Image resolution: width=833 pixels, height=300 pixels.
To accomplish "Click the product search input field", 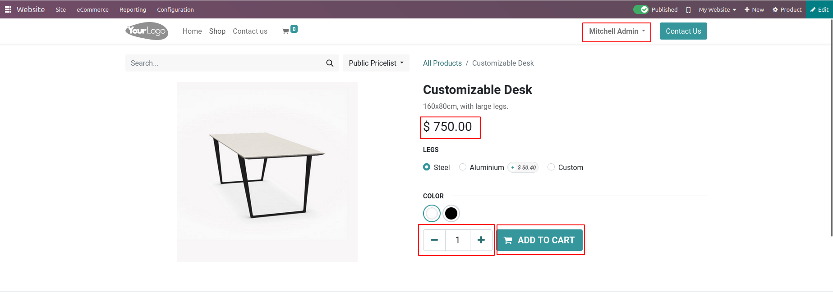I will 226,63.
